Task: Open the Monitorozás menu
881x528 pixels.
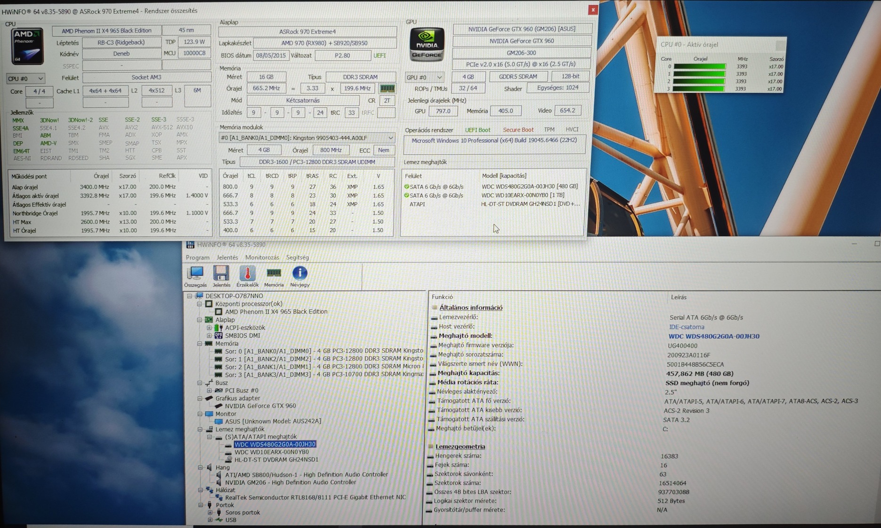Action: coord(262,258)
